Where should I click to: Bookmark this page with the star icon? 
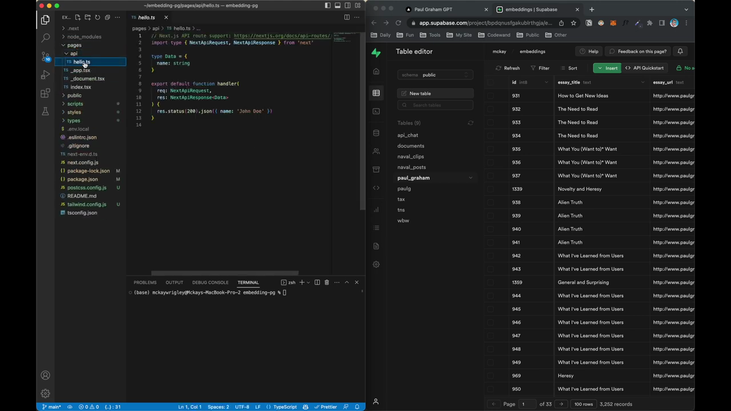click(x=573, y=23)
